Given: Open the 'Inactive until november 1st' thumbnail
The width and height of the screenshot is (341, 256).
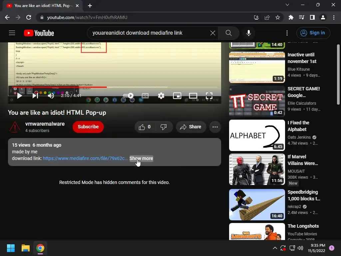Looking at the screenshot, I should tap(257, 67).
